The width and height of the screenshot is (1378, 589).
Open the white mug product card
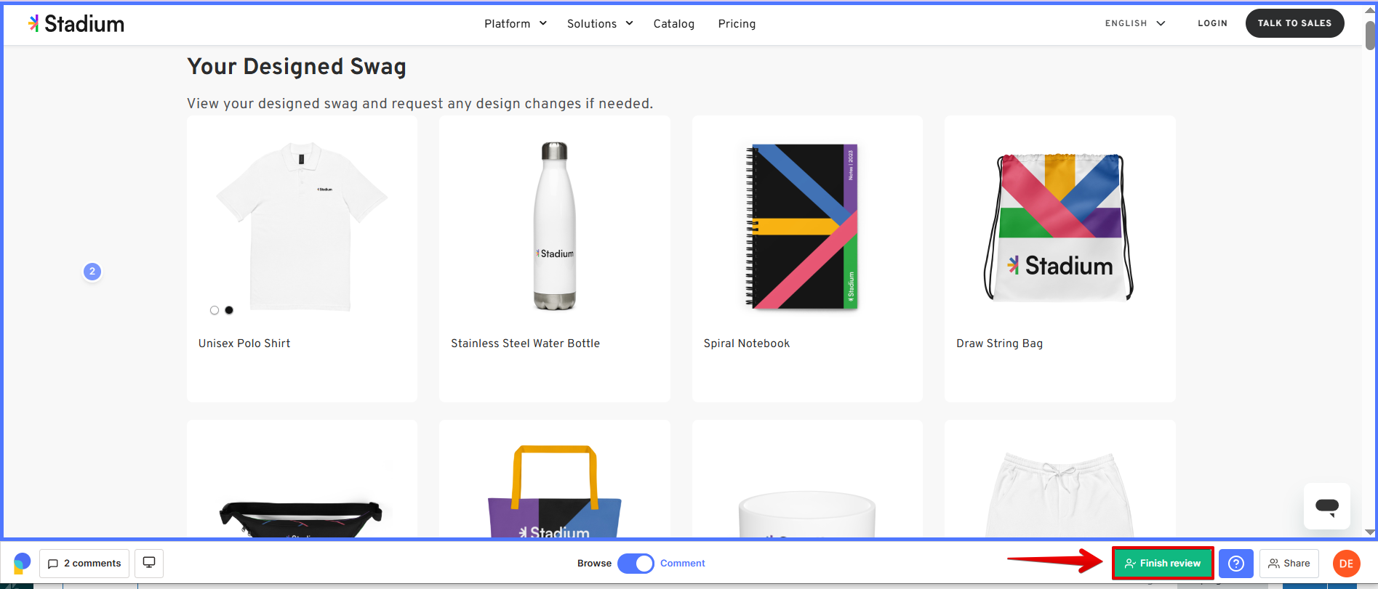807,479
